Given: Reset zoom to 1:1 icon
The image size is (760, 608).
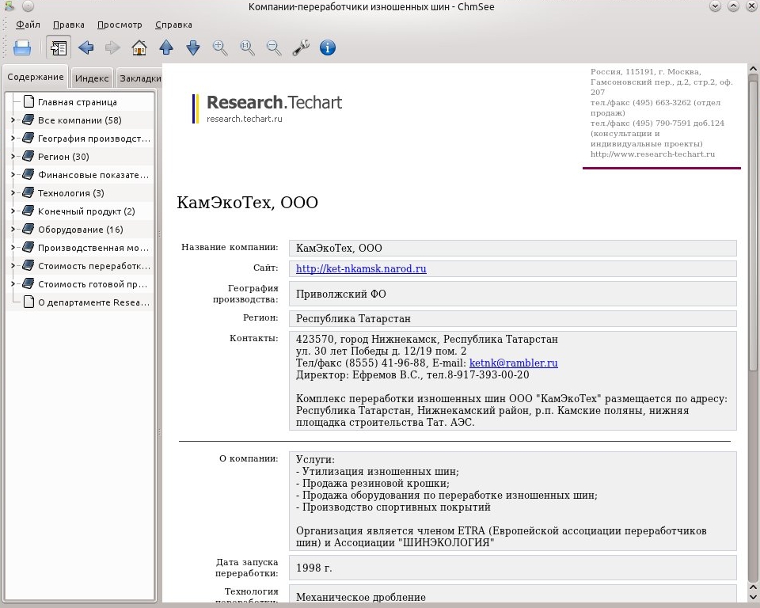Looking at the screenshot, I should [247, 47].
